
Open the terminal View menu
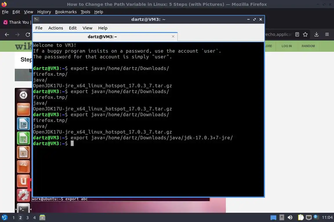(87, 28)
